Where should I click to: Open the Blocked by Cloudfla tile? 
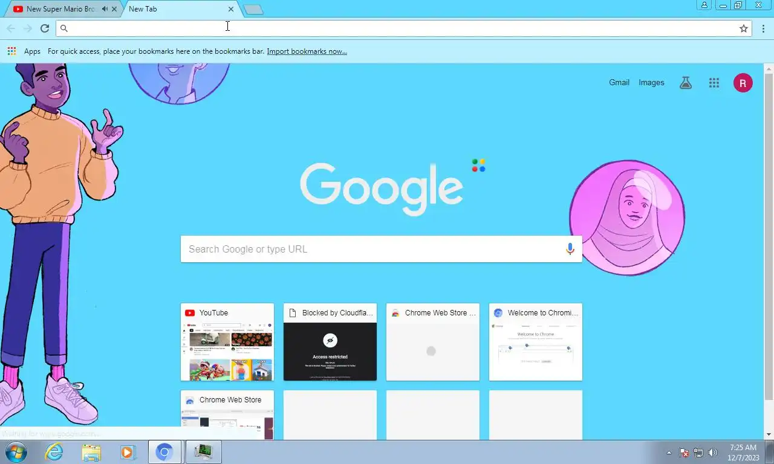(x=330, y=342)
